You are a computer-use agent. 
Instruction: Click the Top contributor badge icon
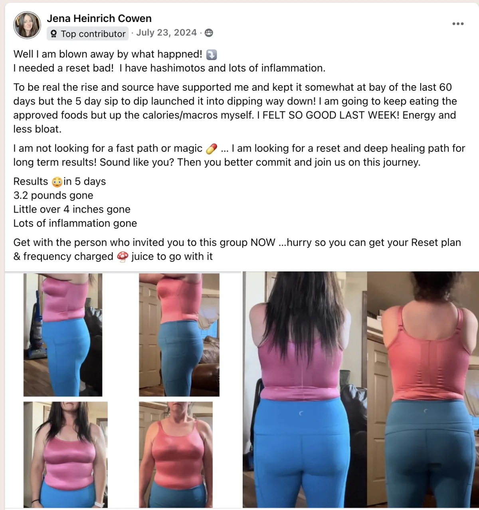[x=54, y=34]
